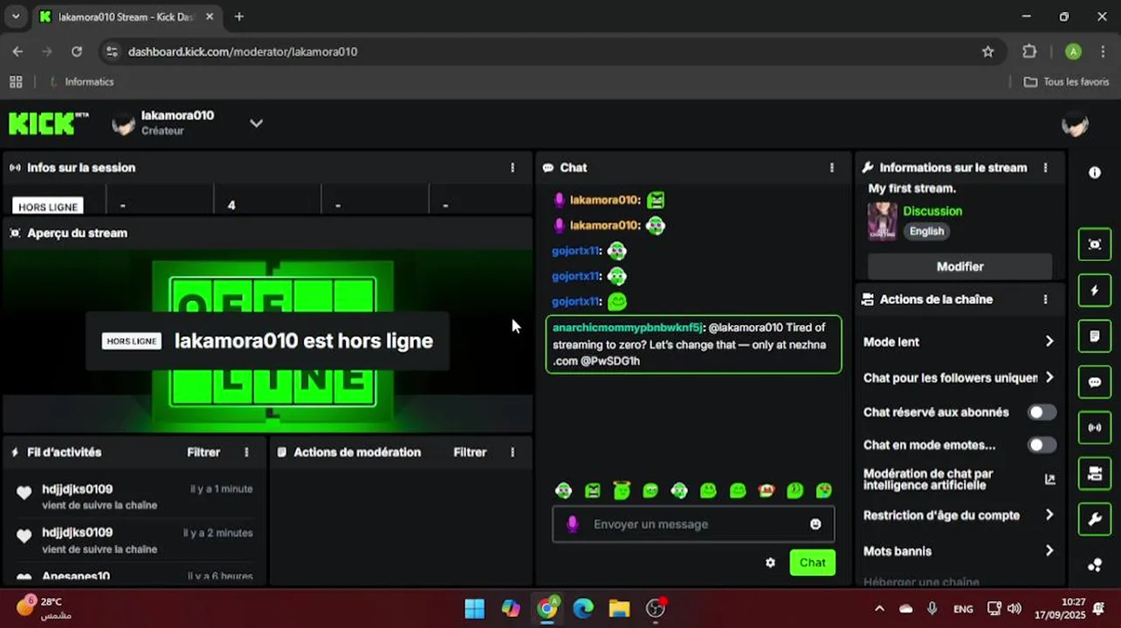Toggle the stream preview widget icon in sidebar
Viewport: 1121px width, 628px height.
coord(1095,245)
